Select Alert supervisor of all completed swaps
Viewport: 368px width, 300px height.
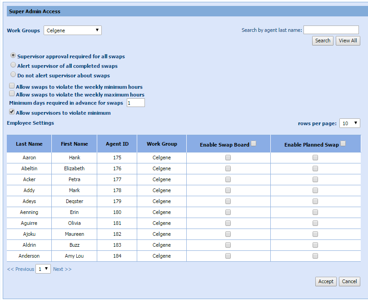click(x=13, y=65)
